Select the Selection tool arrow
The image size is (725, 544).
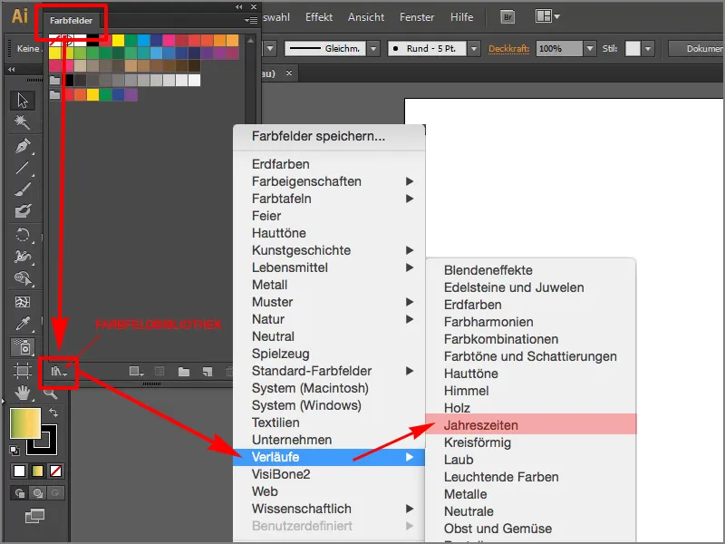pyautogui.click(x=22, y=100)
